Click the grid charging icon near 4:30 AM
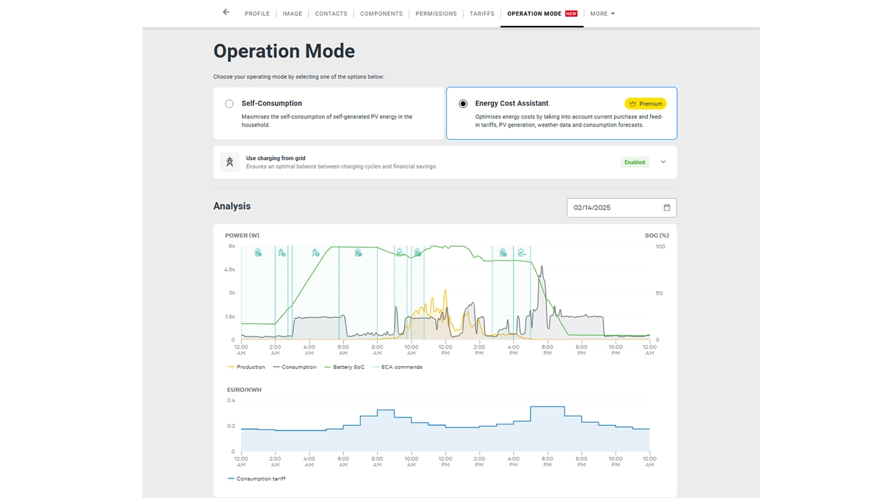The width and height of the screenshot is (886, 498). tap(315, 253)
